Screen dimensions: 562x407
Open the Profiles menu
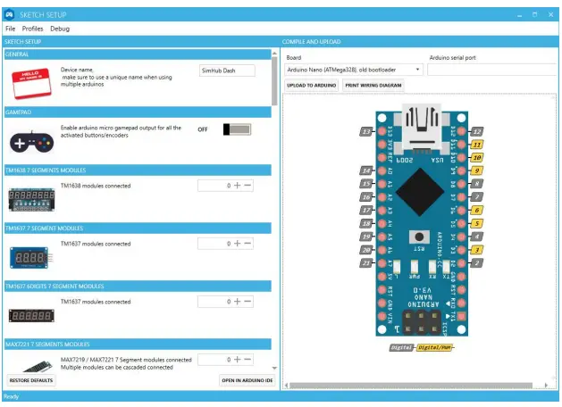pyautogui.click(x=32, y=29)
